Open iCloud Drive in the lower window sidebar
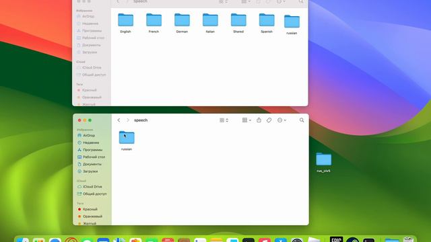The image size is (431, 242). click(92, 187)
